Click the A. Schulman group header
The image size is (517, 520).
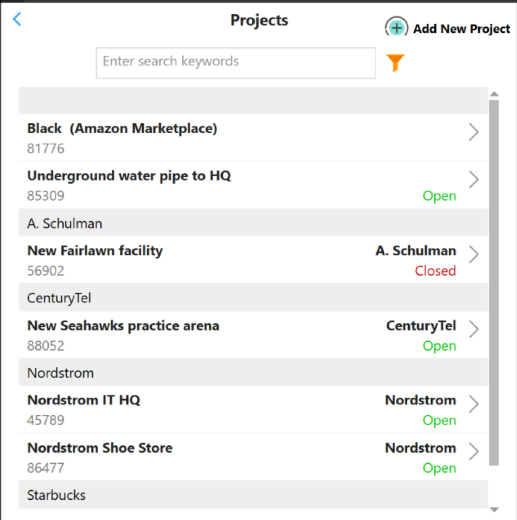(254, 223)
